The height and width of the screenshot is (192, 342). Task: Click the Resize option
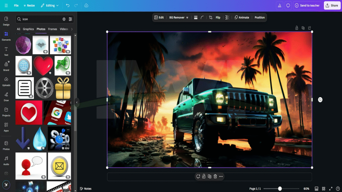[29, 5]
